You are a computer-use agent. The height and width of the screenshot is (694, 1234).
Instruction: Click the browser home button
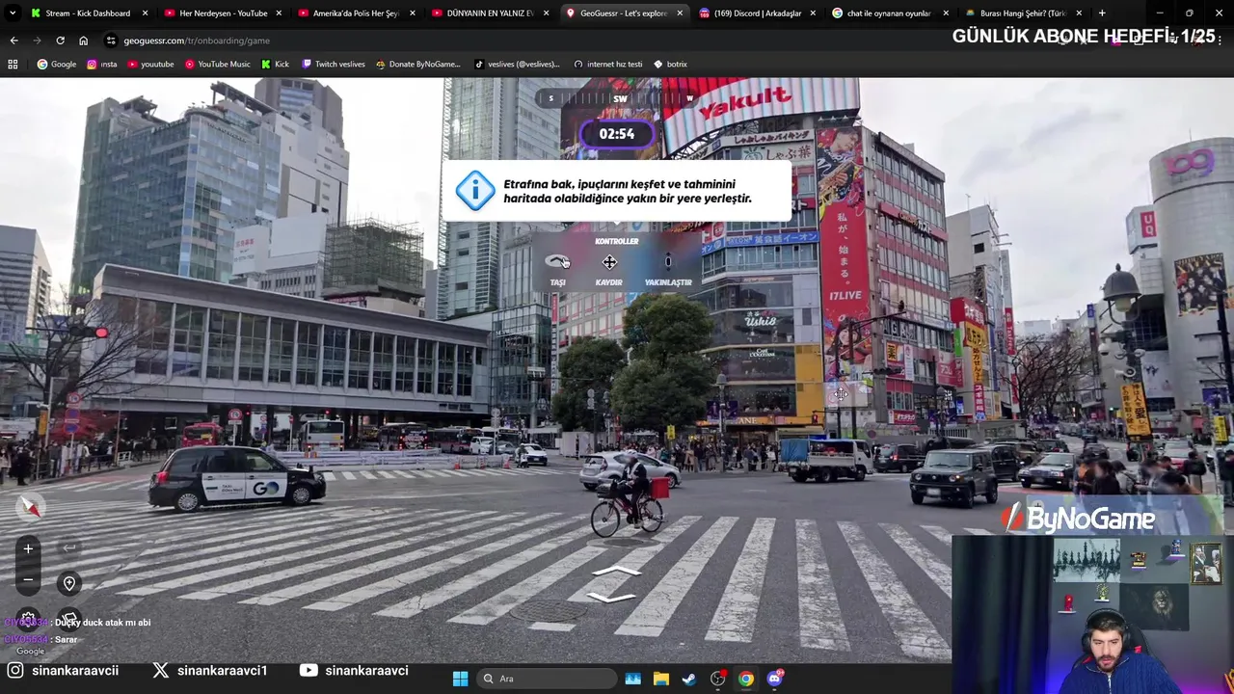coord(83,40)
